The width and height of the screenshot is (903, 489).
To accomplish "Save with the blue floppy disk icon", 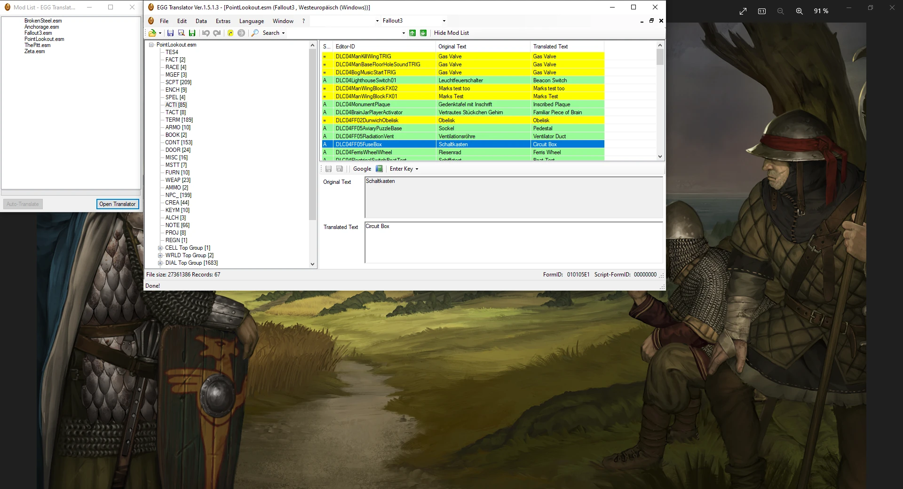I will pyautogui.click(x=170, y=33).
